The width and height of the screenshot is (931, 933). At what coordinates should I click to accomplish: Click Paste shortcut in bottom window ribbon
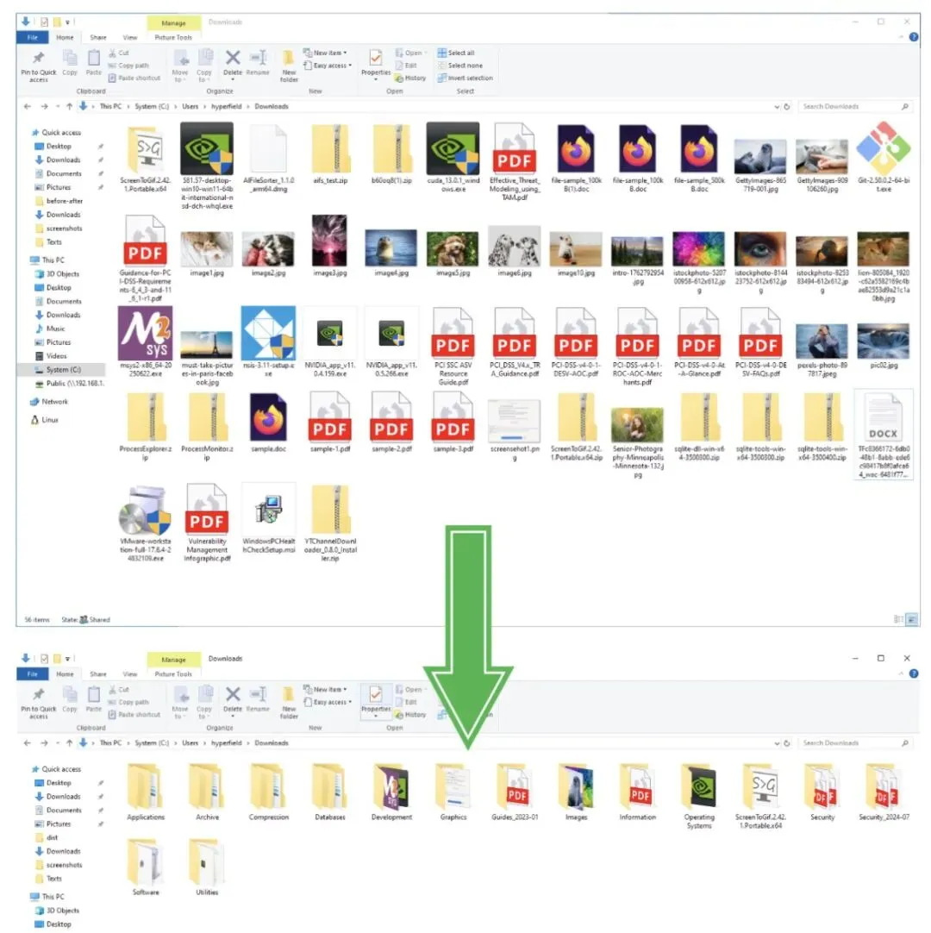tap(134, 715)
